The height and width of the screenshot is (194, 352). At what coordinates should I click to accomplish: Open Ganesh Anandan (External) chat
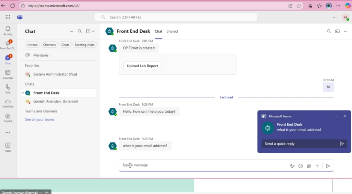coord(58,101)
